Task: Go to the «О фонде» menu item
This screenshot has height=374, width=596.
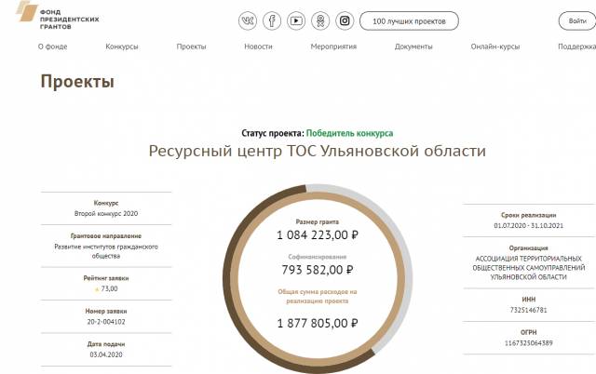Action: [52, 47]
